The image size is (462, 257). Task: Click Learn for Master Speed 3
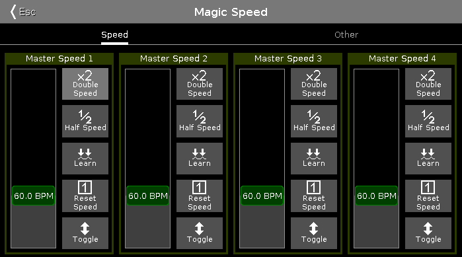[314, 159]
